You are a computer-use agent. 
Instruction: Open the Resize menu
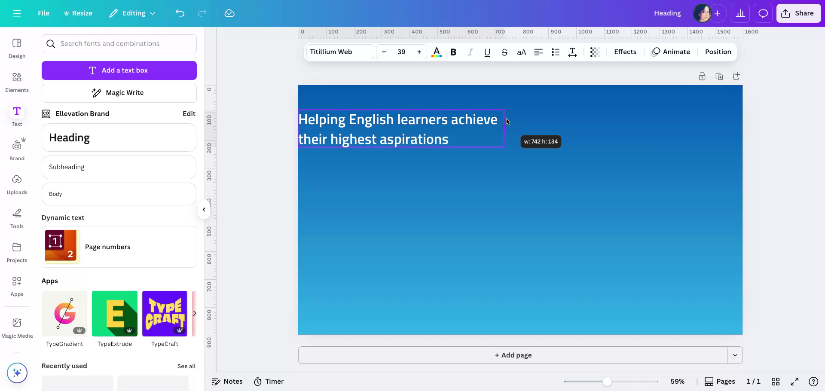click(78, 13)
